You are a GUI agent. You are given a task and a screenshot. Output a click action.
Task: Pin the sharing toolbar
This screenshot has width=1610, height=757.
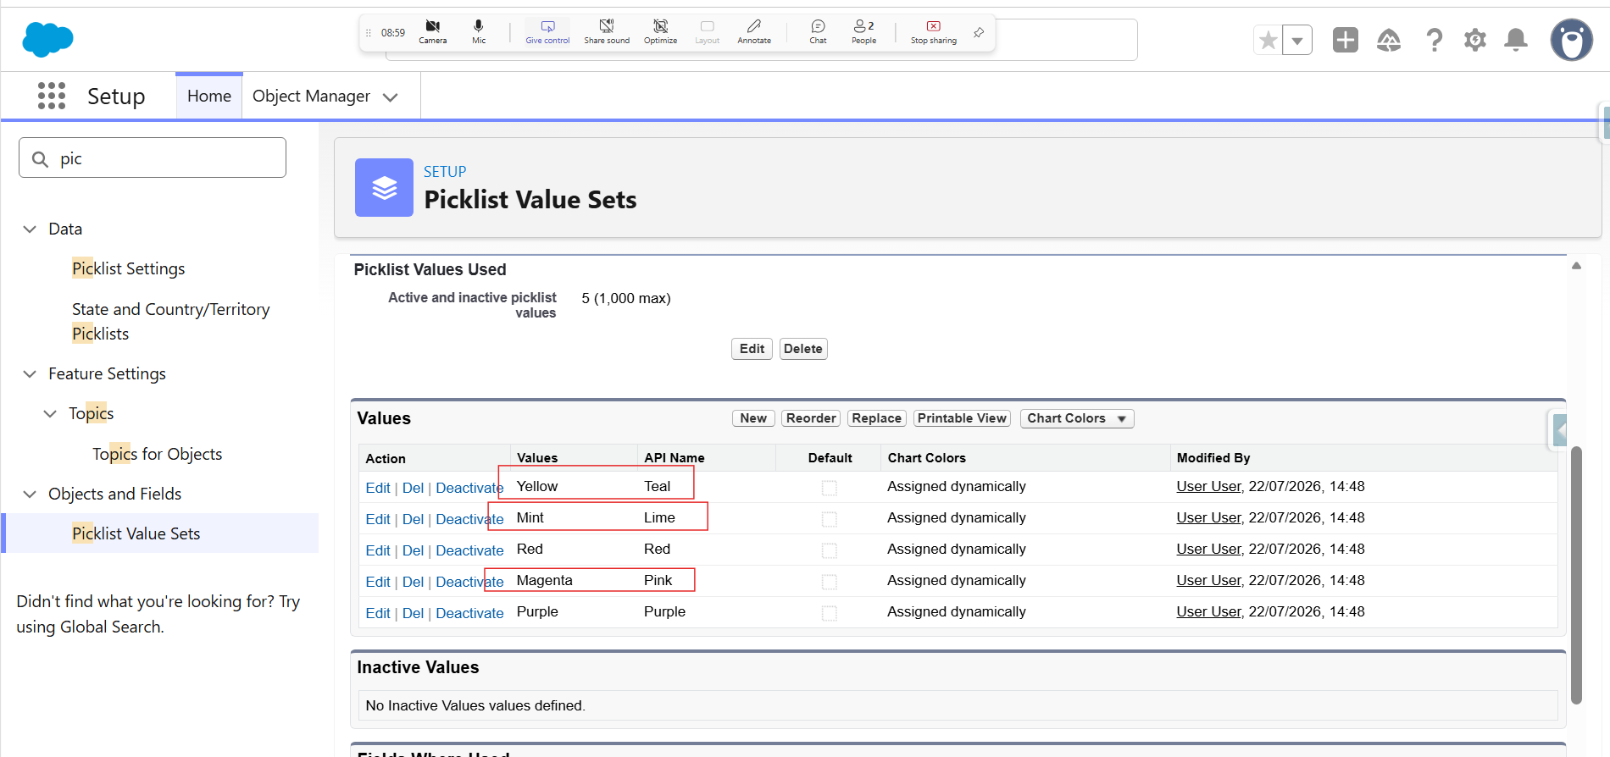pyautogui.click(x=979, y=32)
